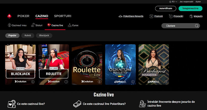Image resolution: width=207 pixels, height=110 pixels.
Task: Click the stacked cash icon
Action: point(77,104)
